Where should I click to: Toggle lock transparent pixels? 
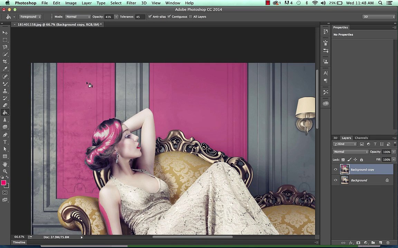[x=343, y=160]
